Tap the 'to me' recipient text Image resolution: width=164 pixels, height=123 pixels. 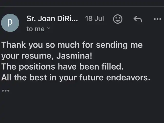pos(35,29)
